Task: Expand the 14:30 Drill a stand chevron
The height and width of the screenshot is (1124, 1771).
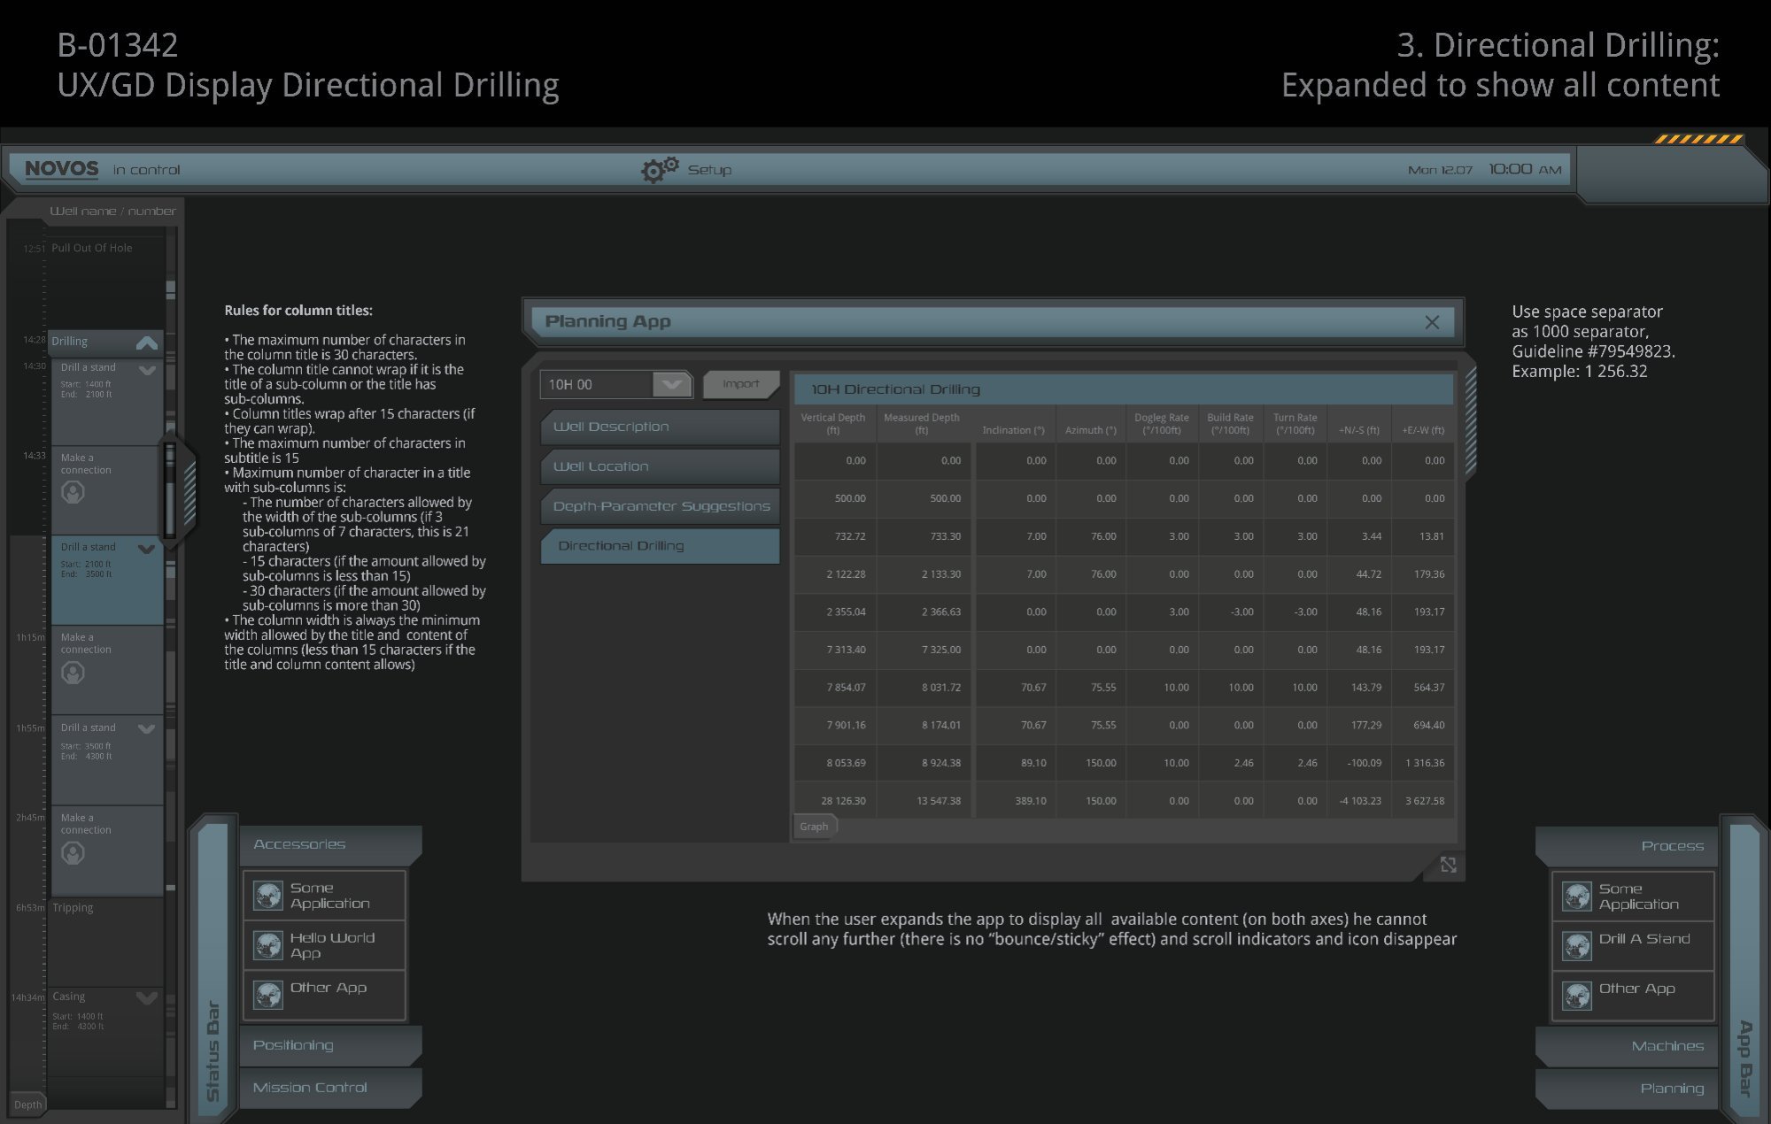Action: click(147, 370)
